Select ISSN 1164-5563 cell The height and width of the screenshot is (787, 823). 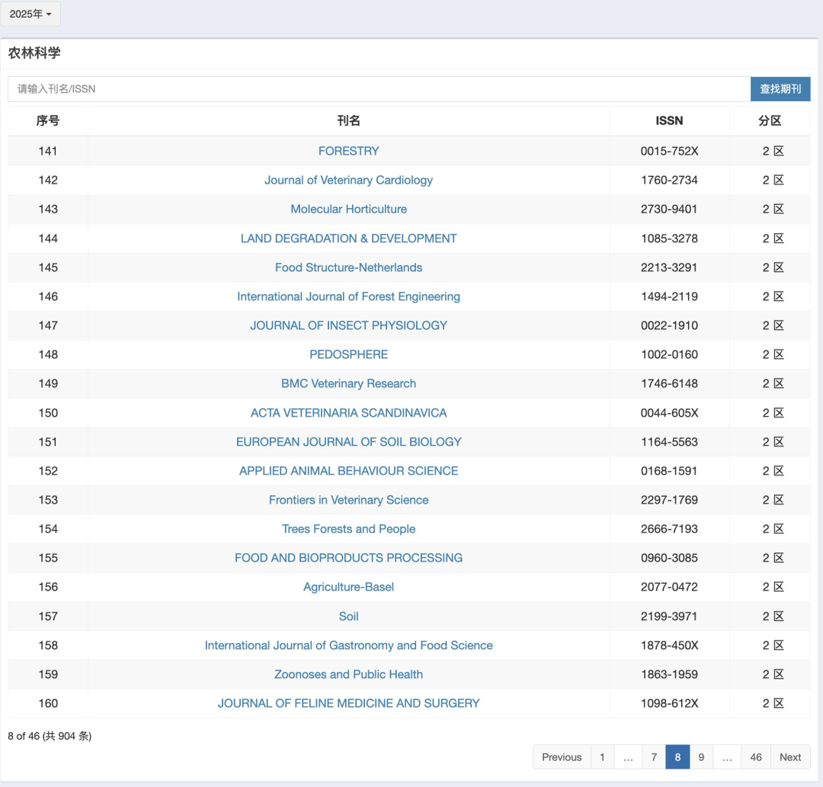point(669,442)
